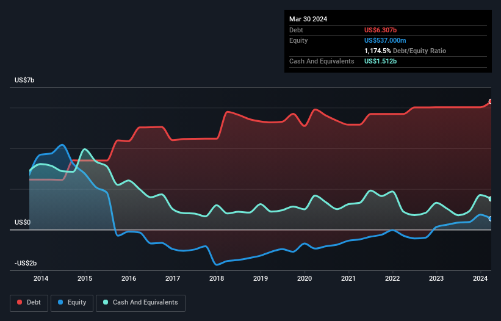The height and width of the screenshot is (321, 501).
Task: Click the 1,174.5% Debt/Equity Ratio text
Action: (405, 51)
